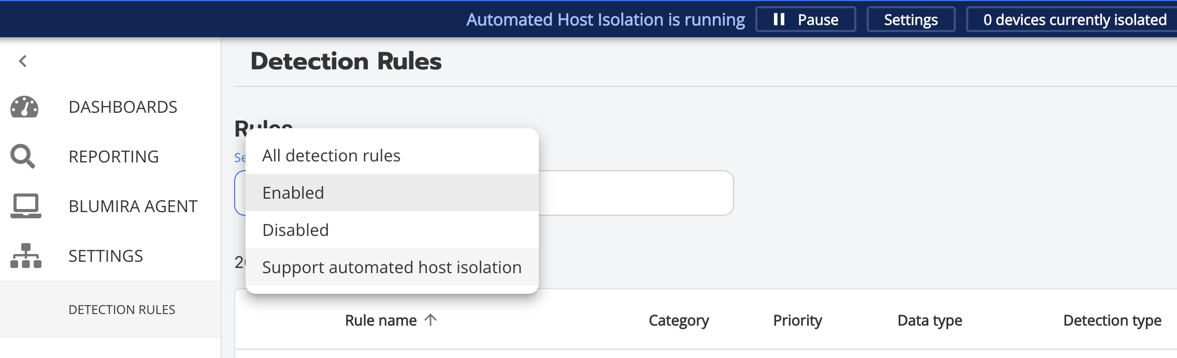Image resolution: width=1177 pixels, height=358 pixels.
Task: Choose the Disabled filter option
Action: [295, 230]
